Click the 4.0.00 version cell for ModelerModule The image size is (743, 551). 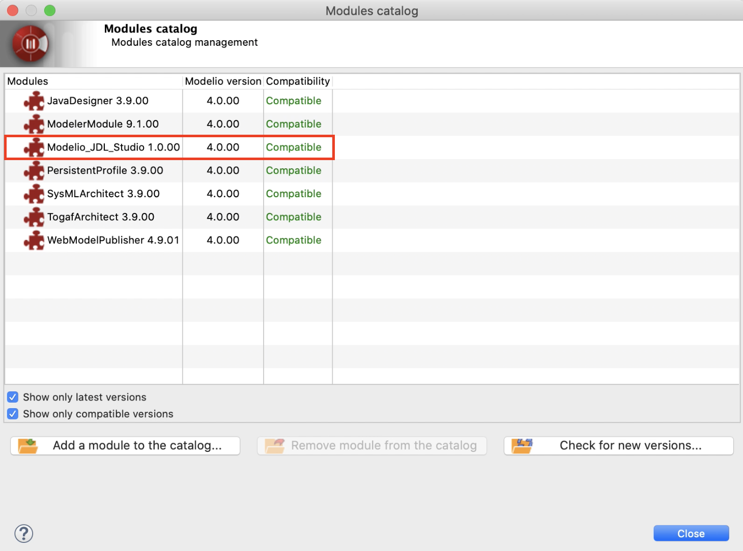(x=223, y=124)
